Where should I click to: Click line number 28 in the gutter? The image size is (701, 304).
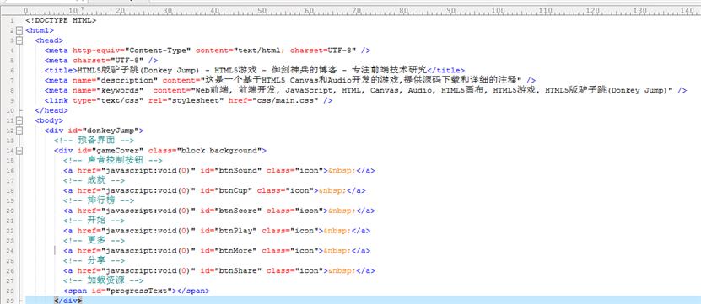click(x=11, y=291)
